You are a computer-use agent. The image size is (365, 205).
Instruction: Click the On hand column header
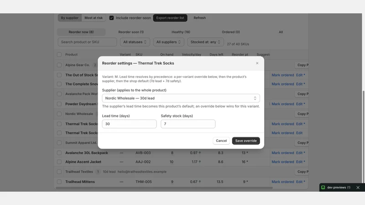pyautogui.click(x=167, y=55)
